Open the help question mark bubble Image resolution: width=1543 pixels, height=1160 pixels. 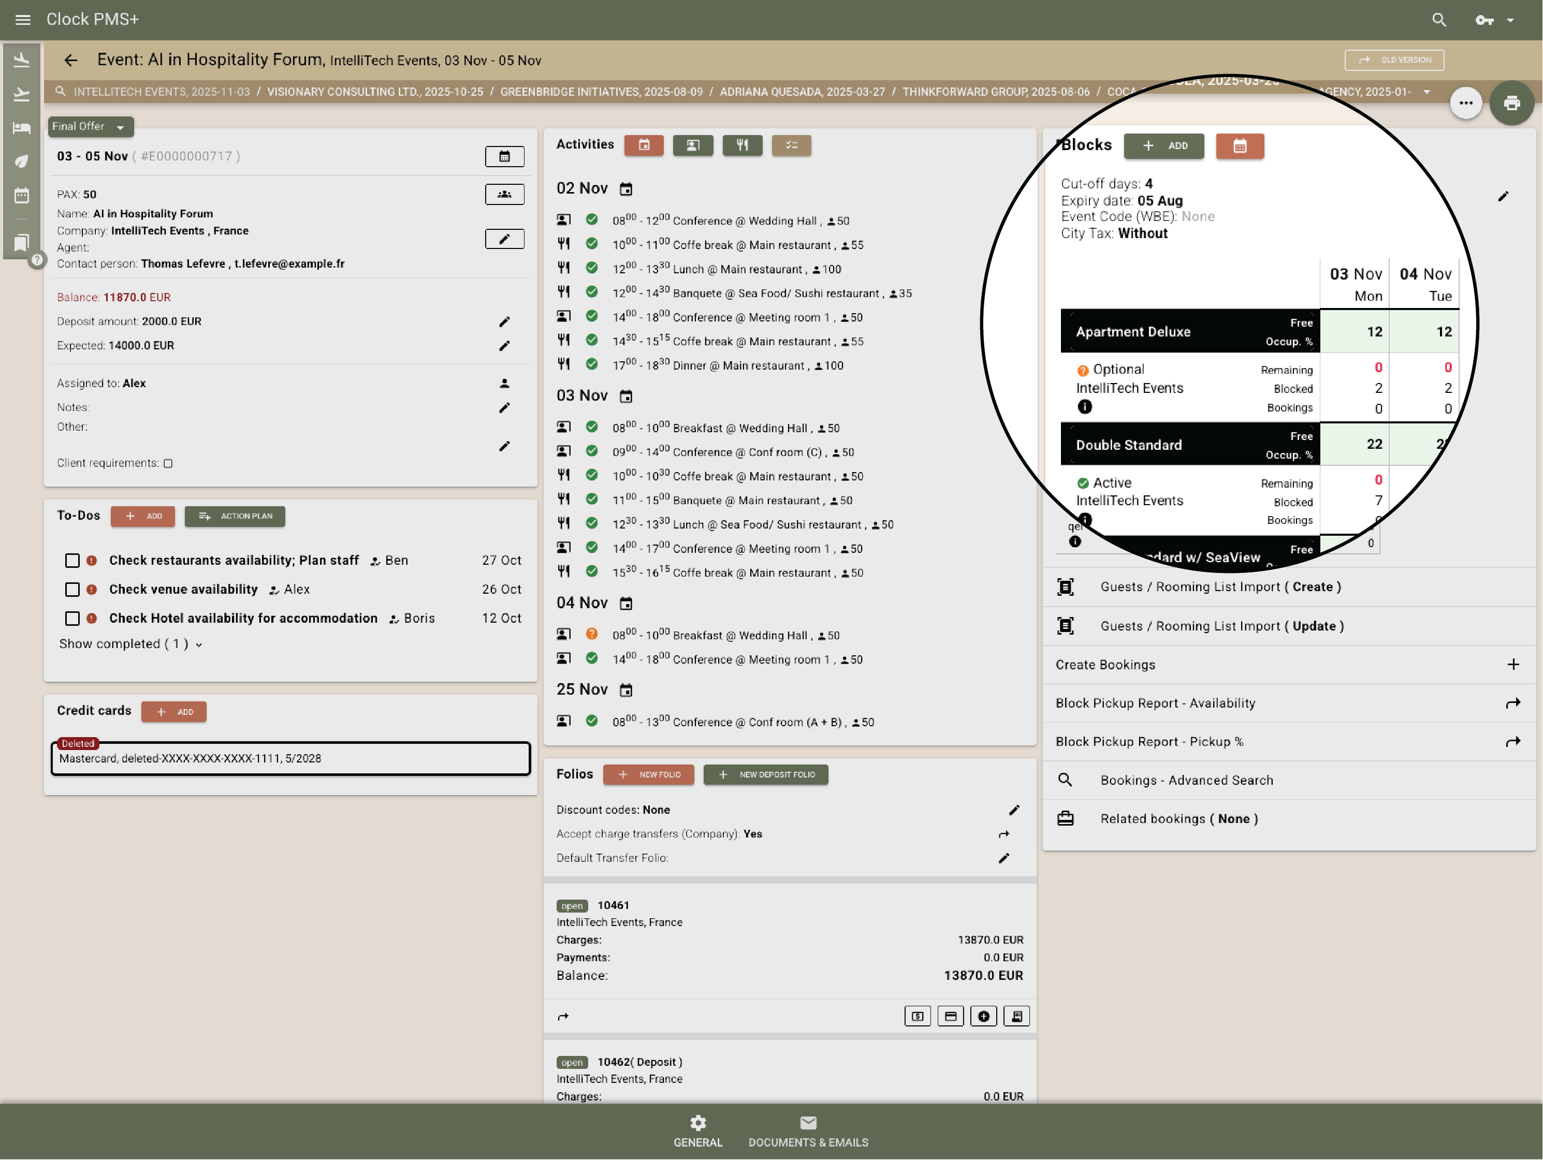click(x=37, y=259)
